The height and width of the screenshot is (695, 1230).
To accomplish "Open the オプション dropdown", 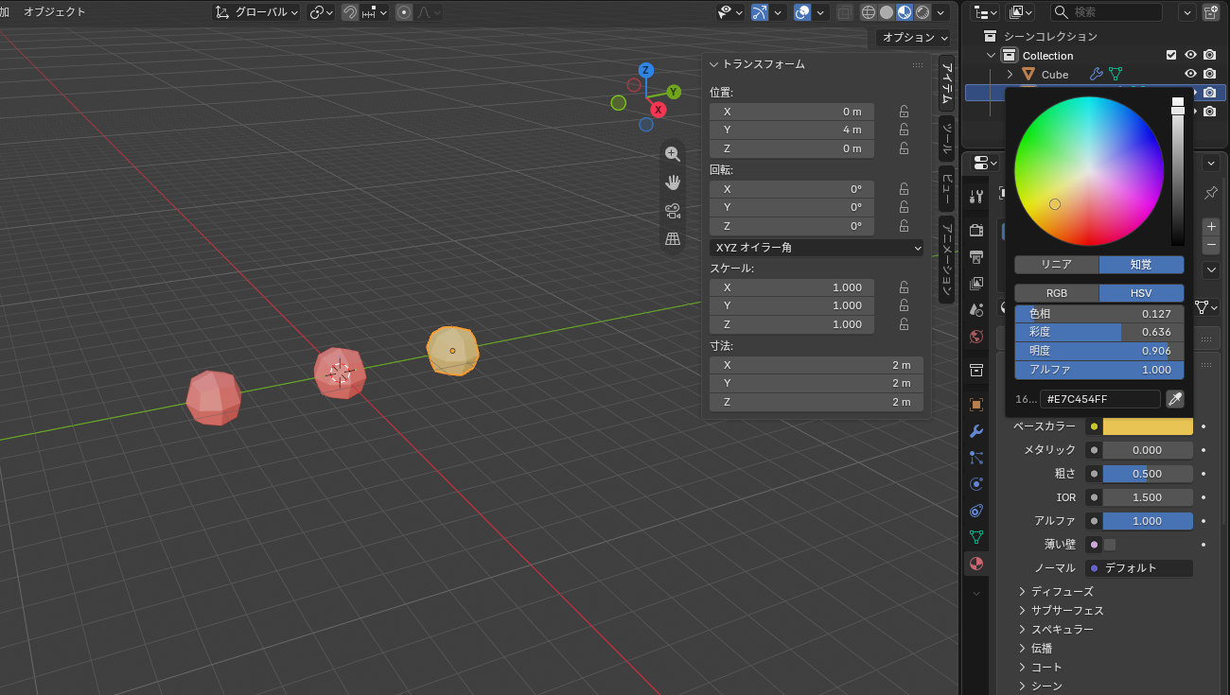I will (x=913, y=37).
